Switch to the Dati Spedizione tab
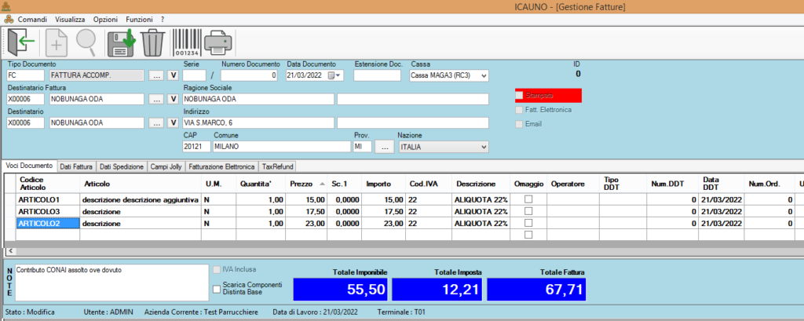This screenshot has width=804, height=321. click(122, 166)
